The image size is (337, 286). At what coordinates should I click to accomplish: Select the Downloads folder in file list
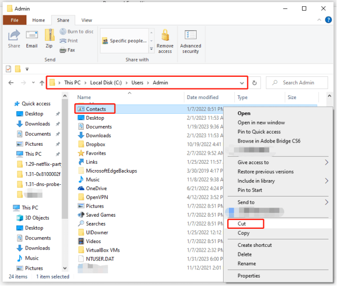pyautogui.click(x=99, y=136)
